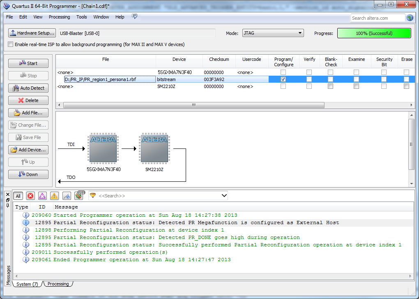Click the flag message filter icon
The width and height of the screenshot is (419, 299).
(67, 196)
